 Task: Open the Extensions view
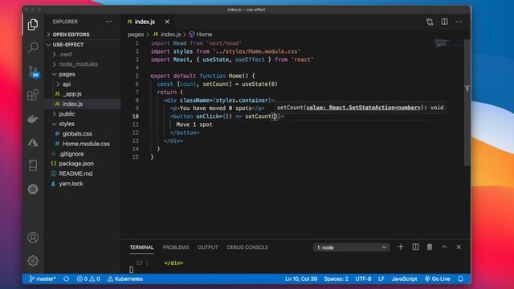(x=33, y=95)
